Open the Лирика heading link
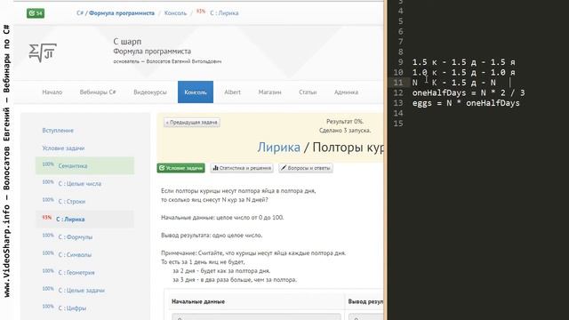Screen dimensions: 569x320 pos(278,148)
